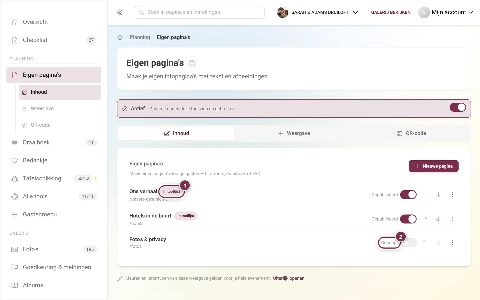This screenshot has height=300, width=480.
Task: Open Albums in the sidebar
Action: (54, 285)
